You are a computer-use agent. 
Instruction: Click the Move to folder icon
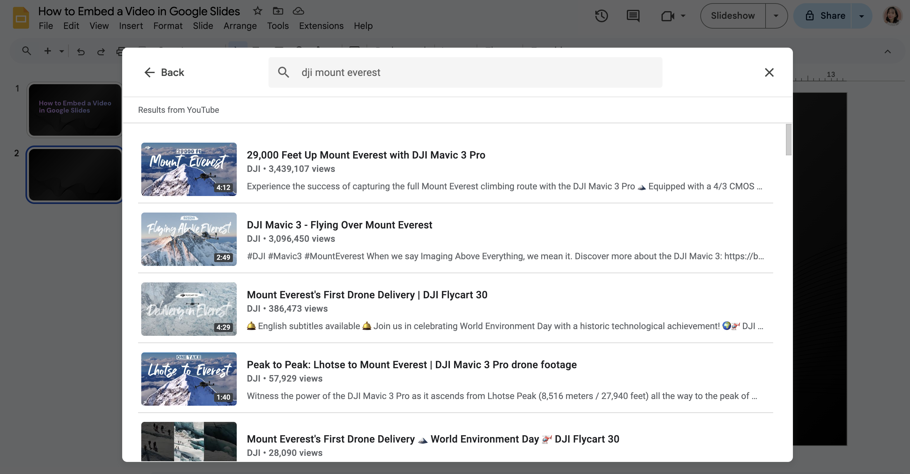tap(278, 11)
